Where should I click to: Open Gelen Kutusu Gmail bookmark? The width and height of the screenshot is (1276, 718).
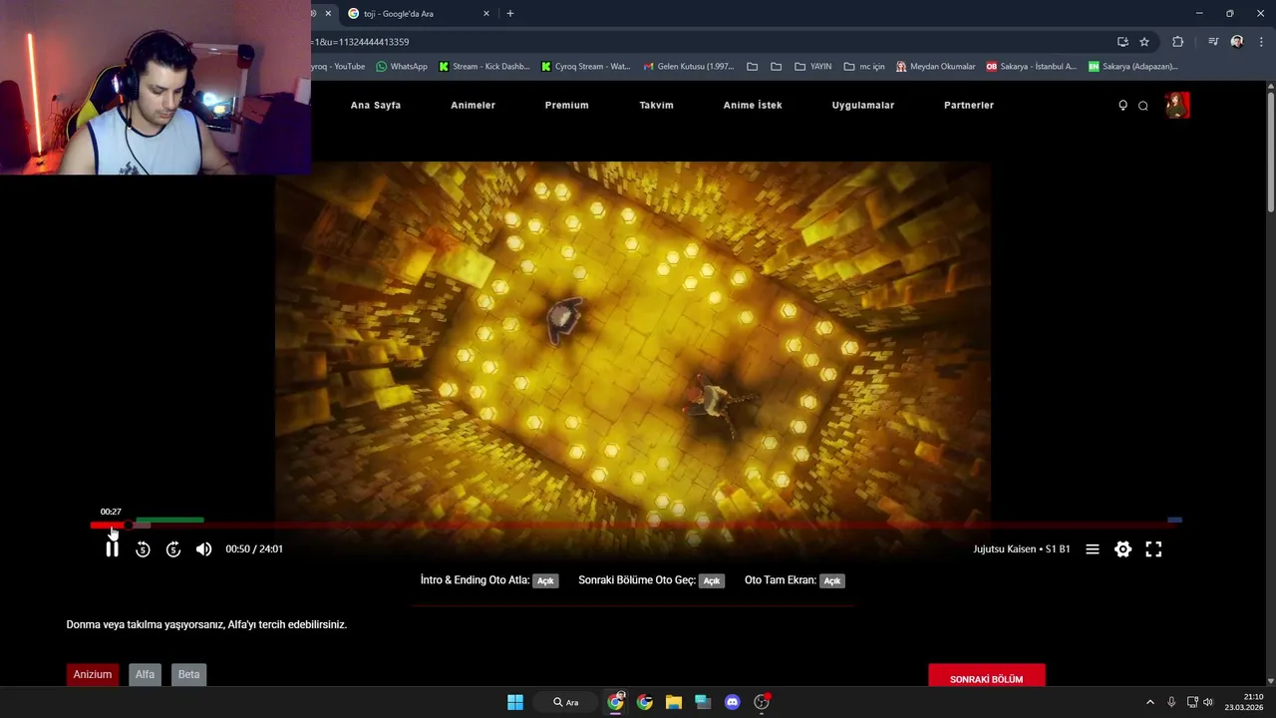(x=689, y=67)
